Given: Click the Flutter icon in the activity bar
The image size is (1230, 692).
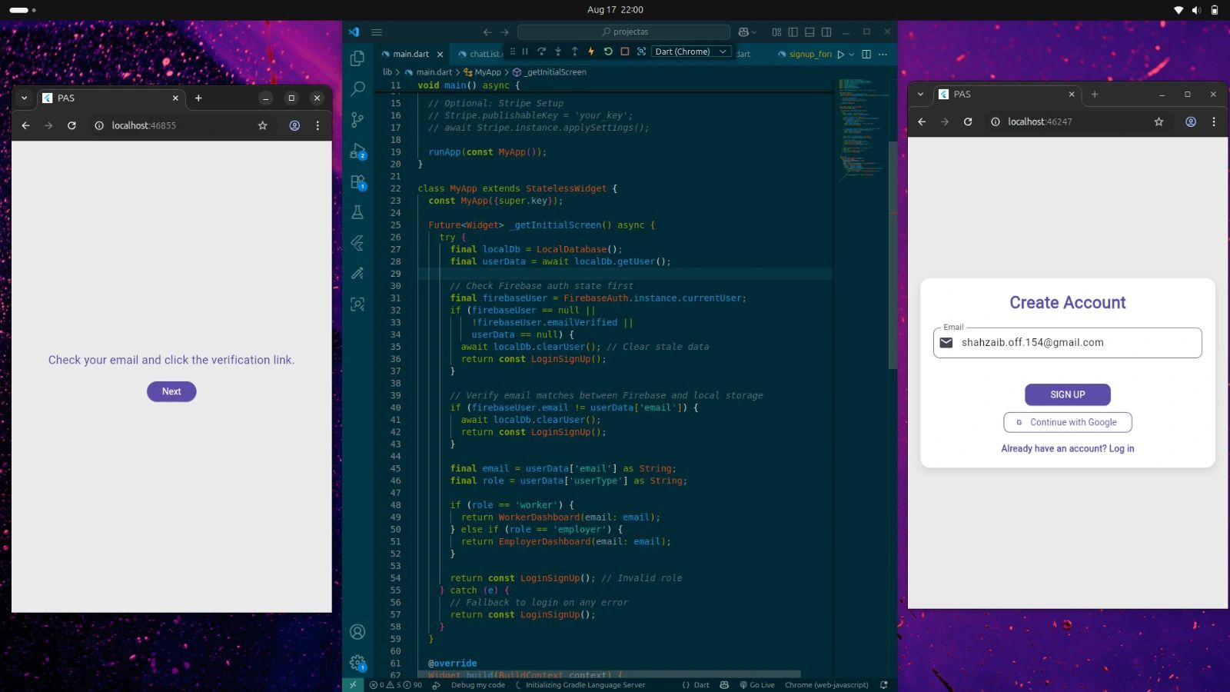Looking at the screenshot, I should click(357, 243).
